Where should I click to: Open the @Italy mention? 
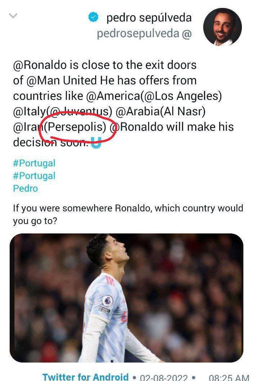27,111
